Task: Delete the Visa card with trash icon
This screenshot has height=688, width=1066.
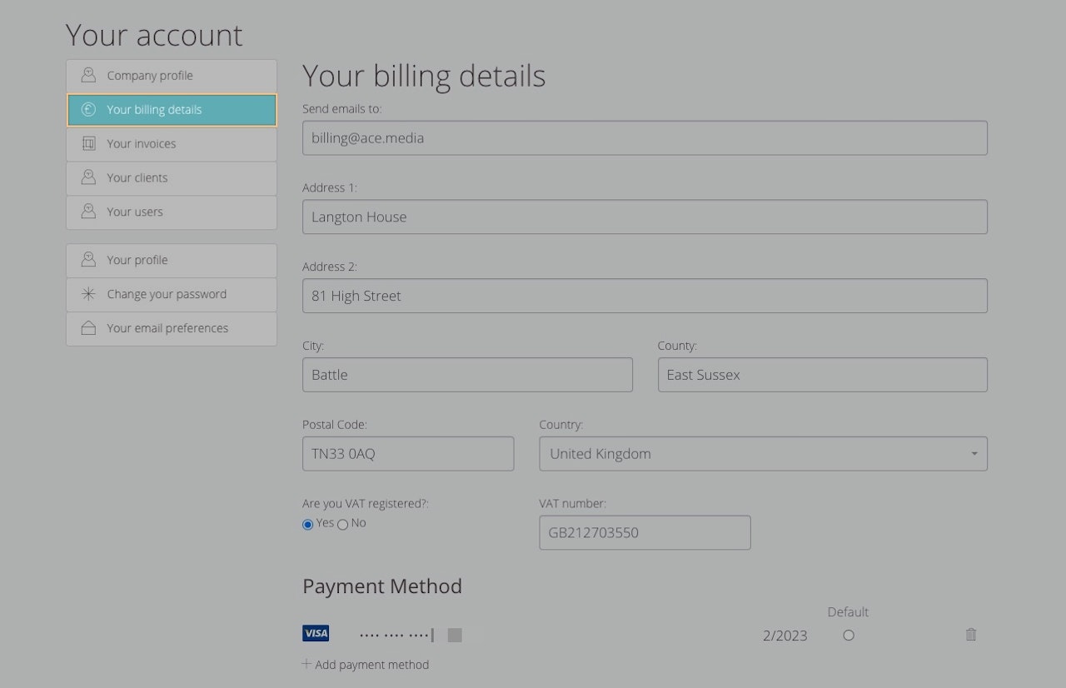Action: pos(970,635)
